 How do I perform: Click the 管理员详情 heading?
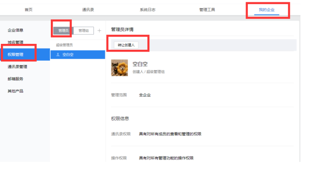pos(123,29)
